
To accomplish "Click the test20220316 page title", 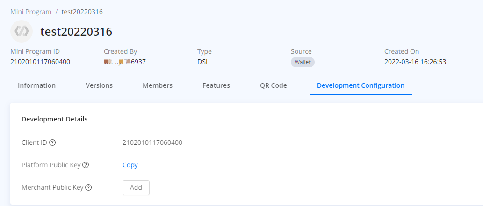I will [x=76, y=32].
